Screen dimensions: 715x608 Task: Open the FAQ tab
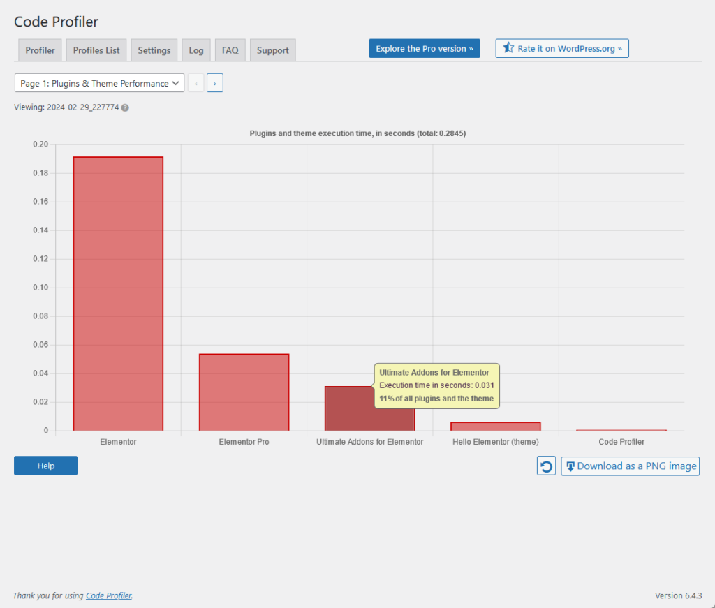click(230, 50)
